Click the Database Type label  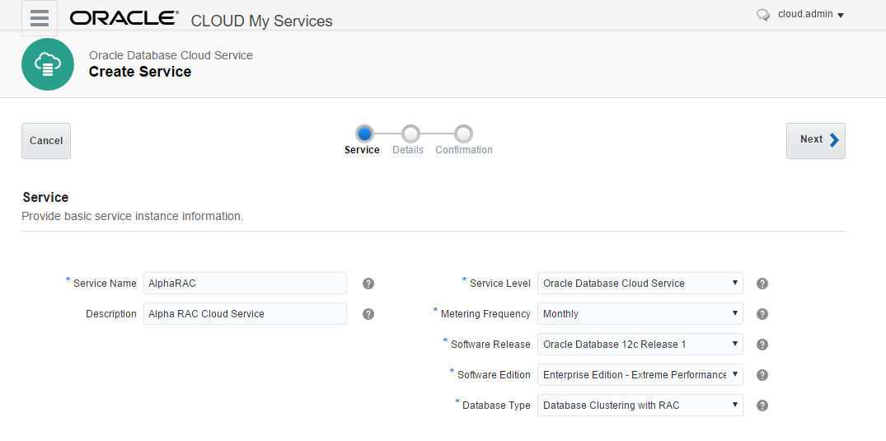pyautogui.click(x=496, y=406)
